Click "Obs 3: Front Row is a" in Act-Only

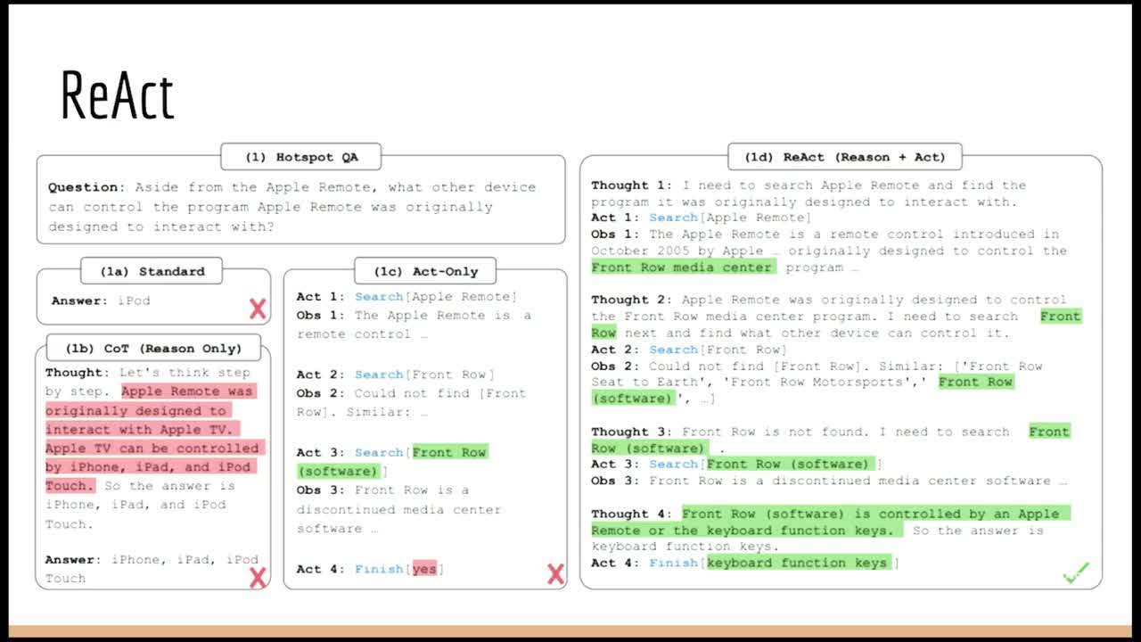tap(383, 490)
